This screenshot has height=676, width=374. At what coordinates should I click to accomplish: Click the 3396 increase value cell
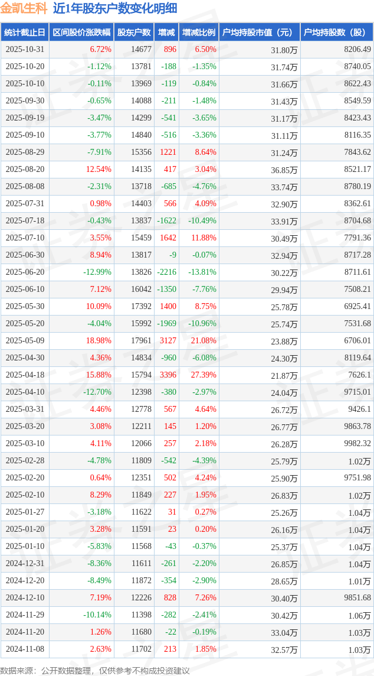(168, 375)
